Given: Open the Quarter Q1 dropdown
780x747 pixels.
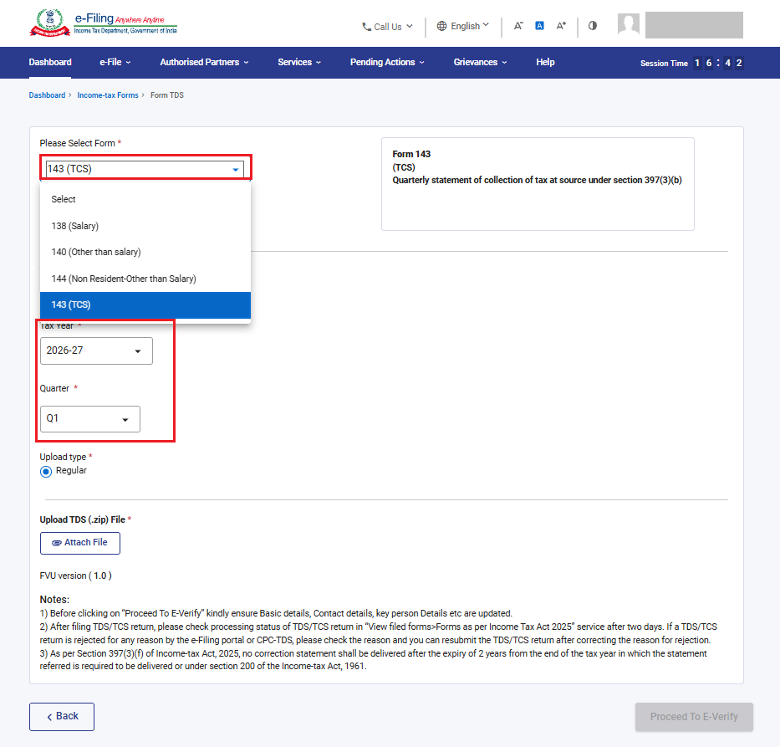Looking at the screenshot, I should pos(90,418).
